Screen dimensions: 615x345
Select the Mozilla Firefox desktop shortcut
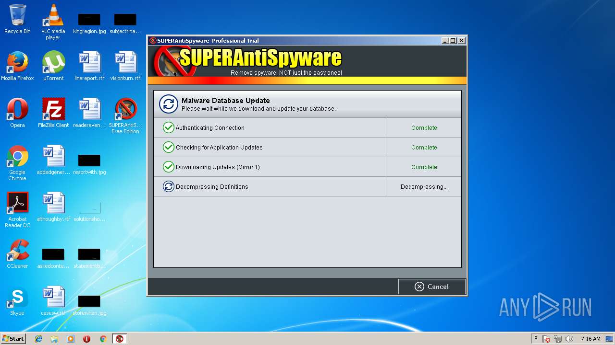point(17,66)
